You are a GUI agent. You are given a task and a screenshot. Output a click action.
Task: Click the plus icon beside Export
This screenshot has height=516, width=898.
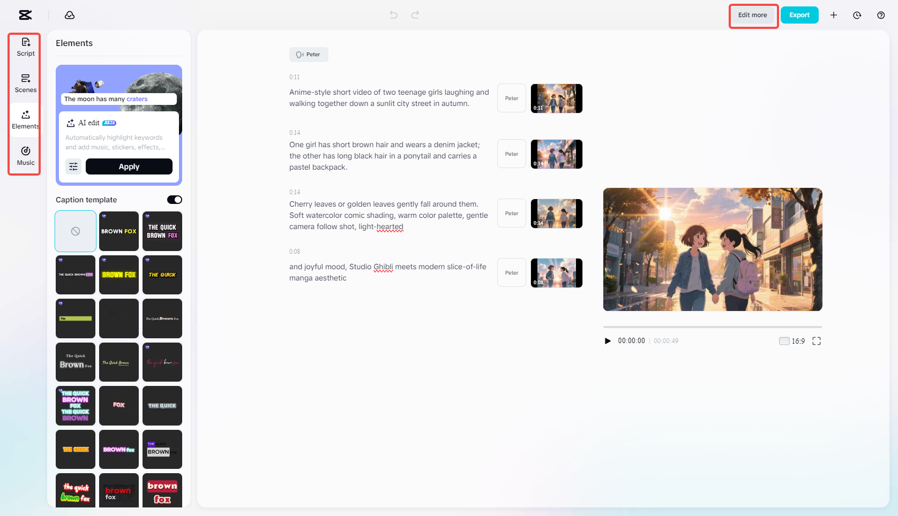click(x=834, y=15)
